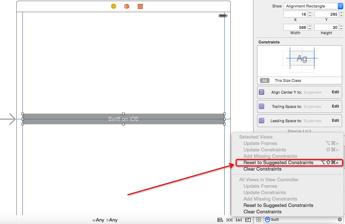Click the yellow View Controller icon
The image size is (345, 224).
(x=114, y=6)
